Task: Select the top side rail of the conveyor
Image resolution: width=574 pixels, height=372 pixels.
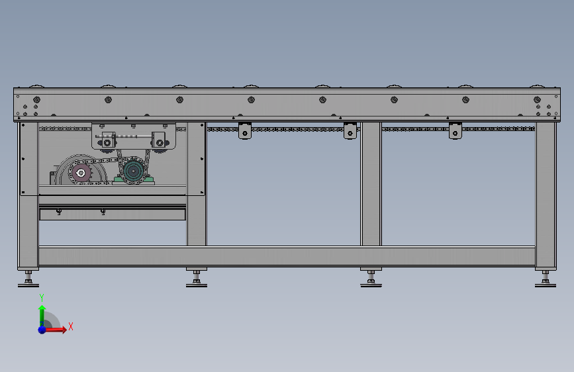Action: pyautogui.click(x=287, y=105)
